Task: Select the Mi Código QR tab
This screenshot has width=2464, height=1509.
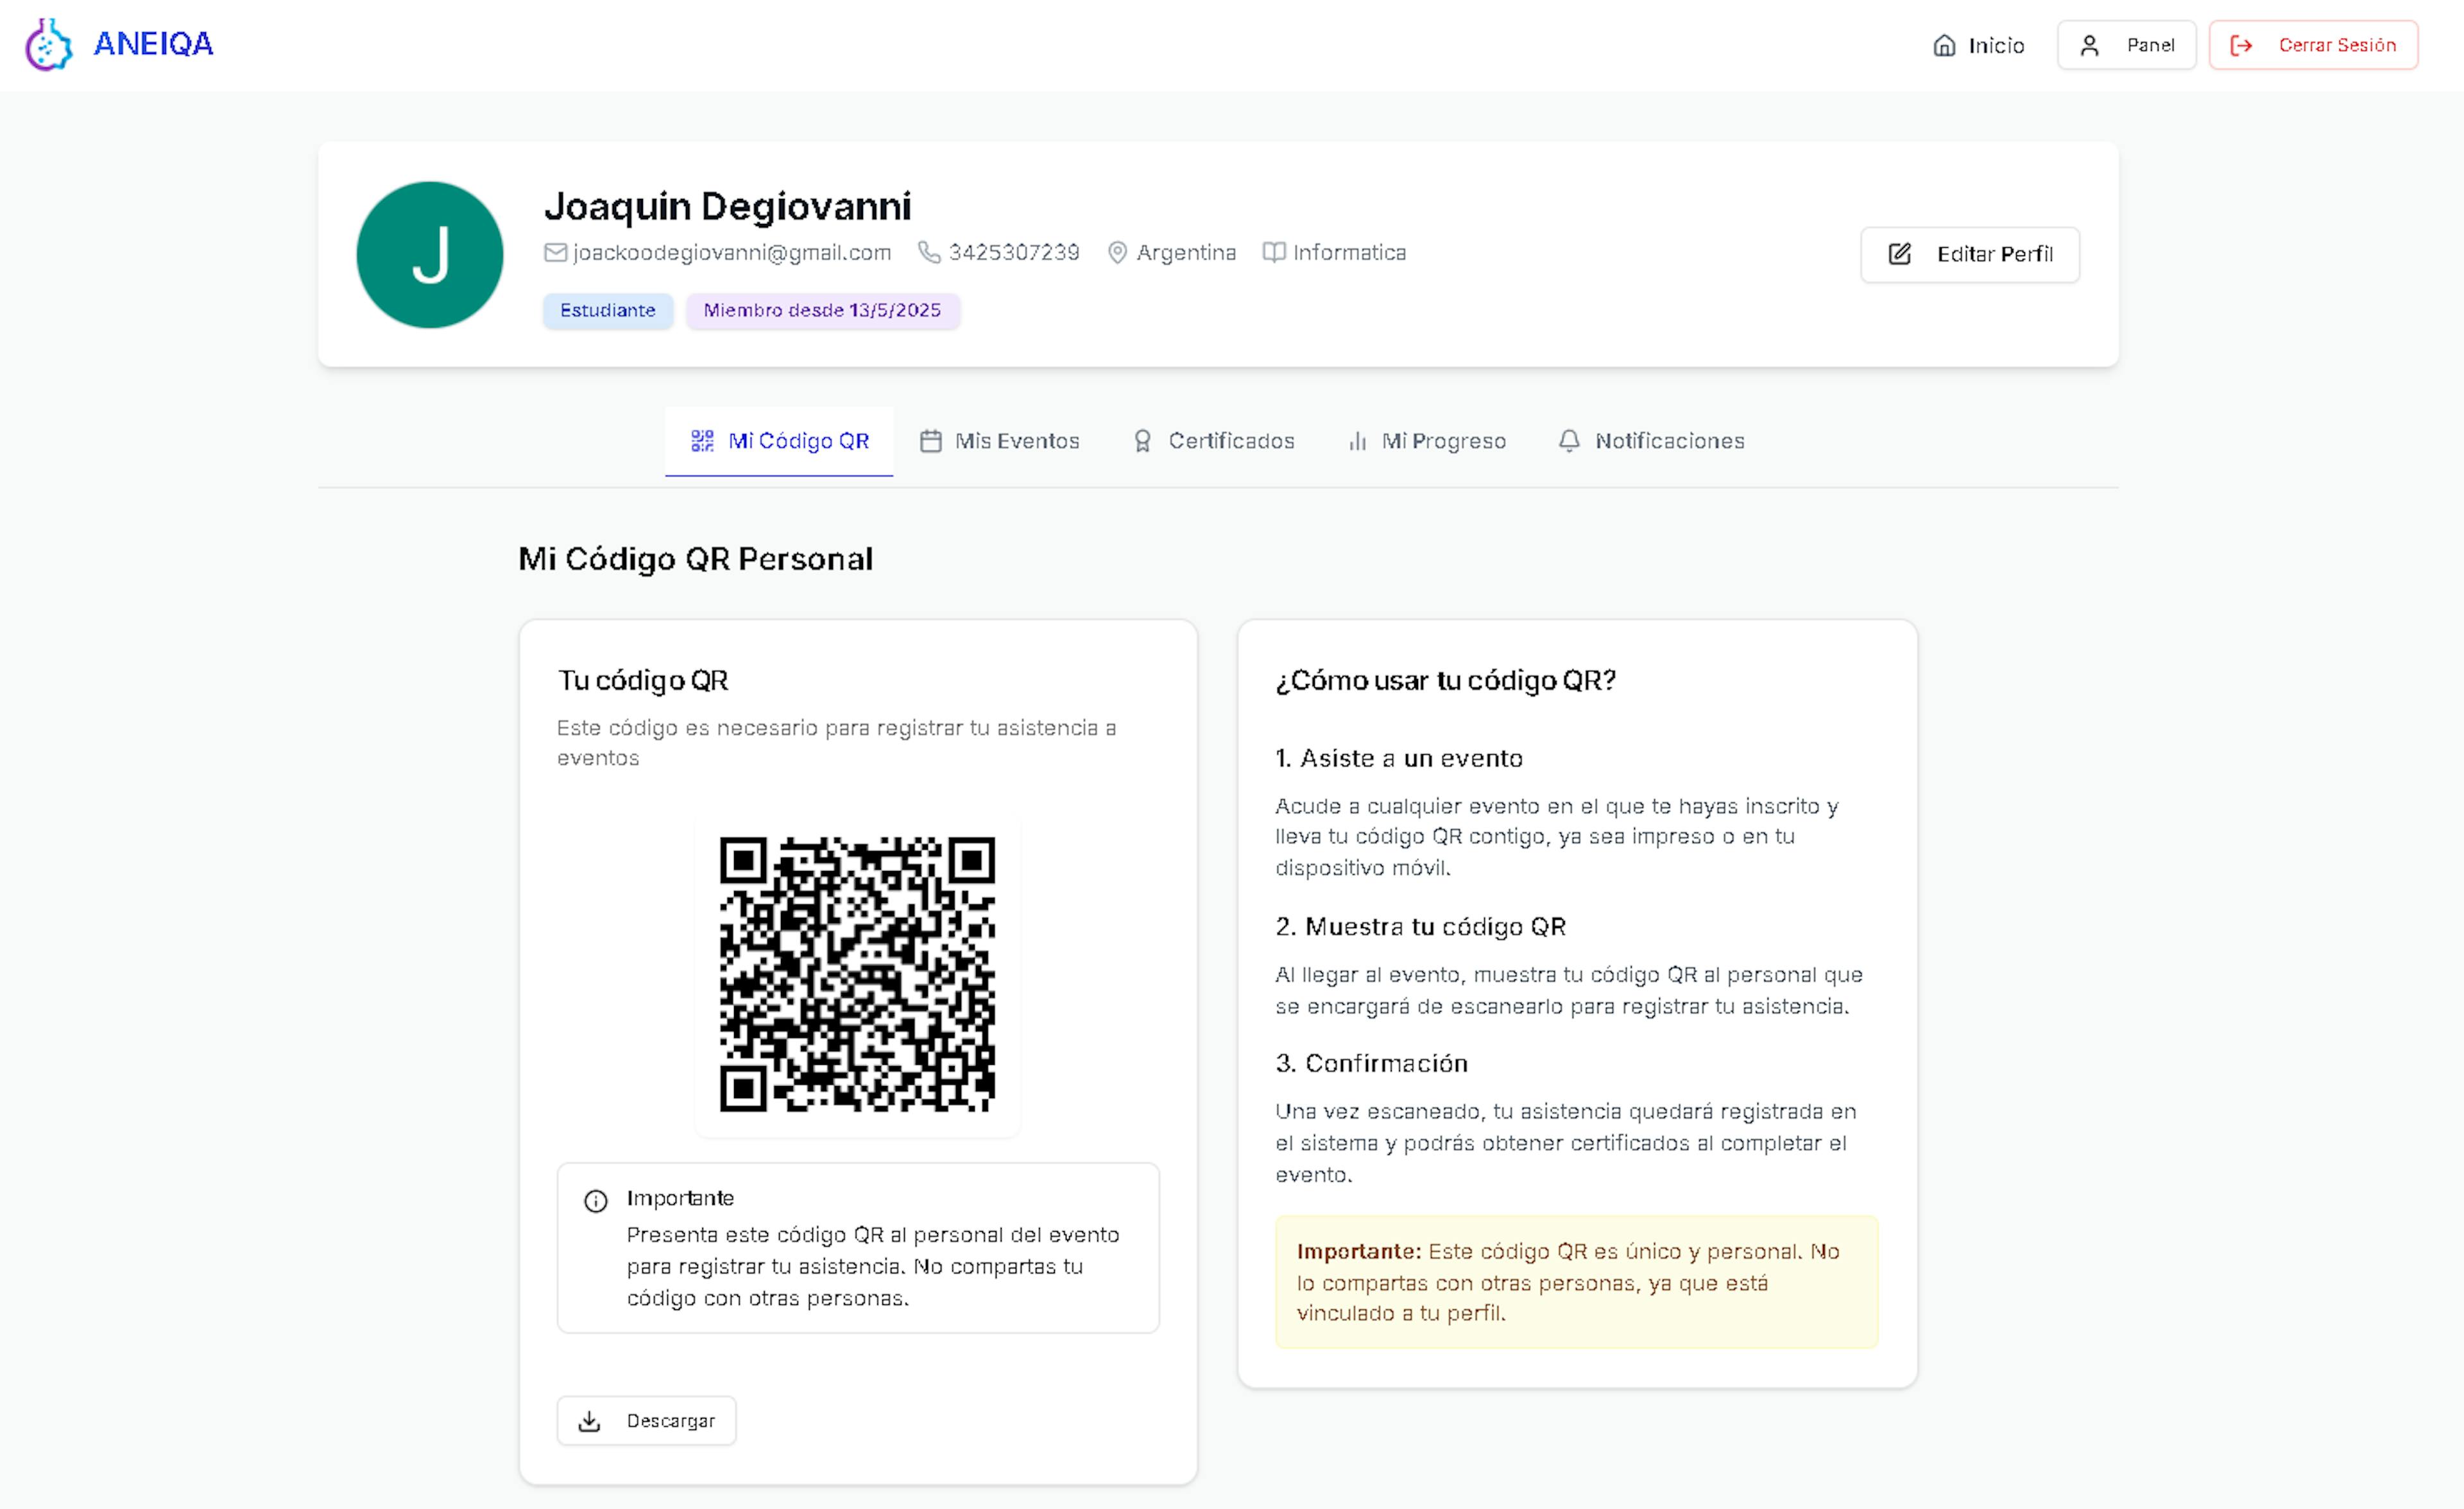Action: pyautogui.click(x=779, y=441)
